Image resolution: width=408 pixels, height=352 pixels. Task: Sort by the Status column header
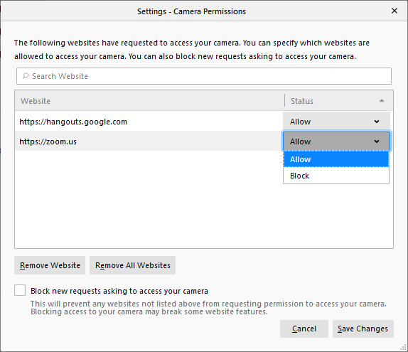(339, 101)
